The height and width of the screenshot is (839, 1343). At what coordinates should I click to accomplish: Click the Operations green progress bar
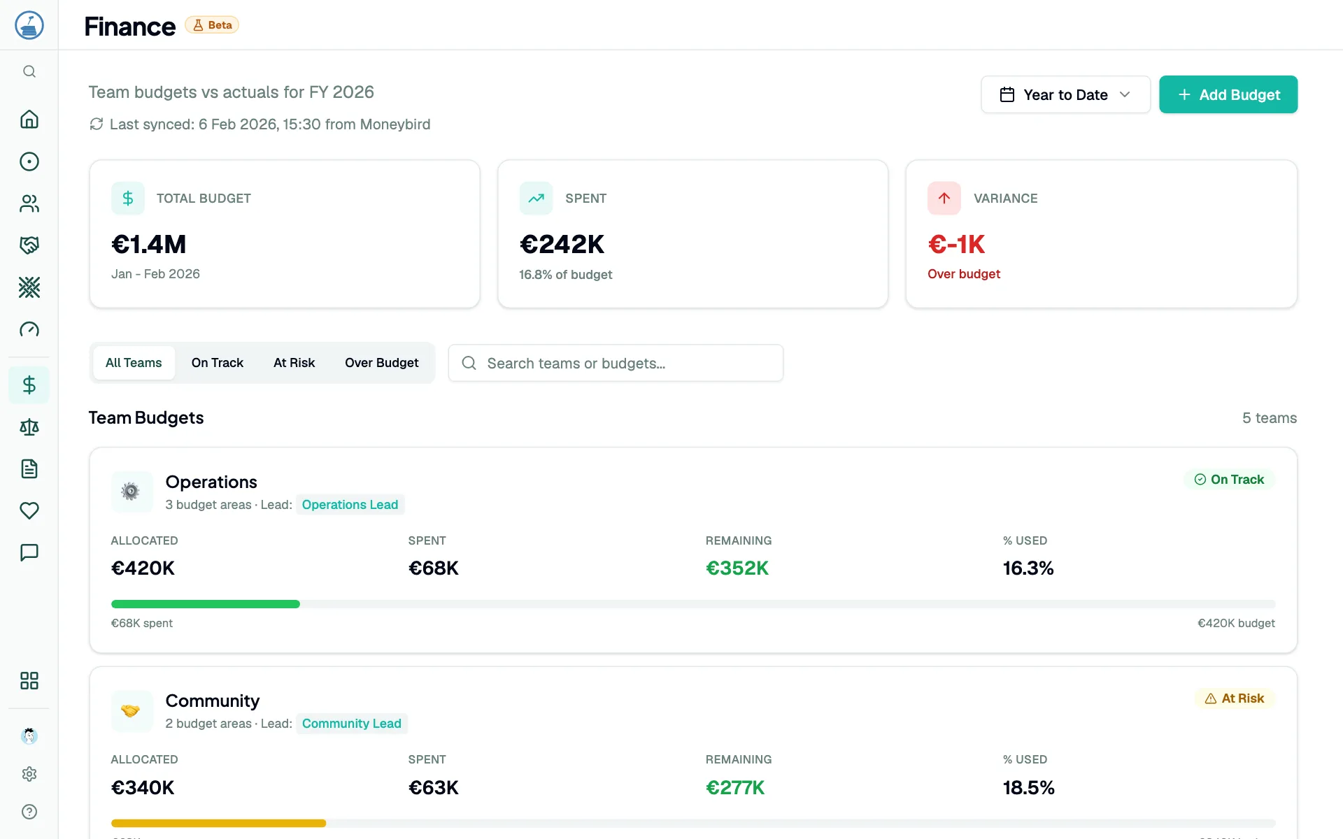206,604
